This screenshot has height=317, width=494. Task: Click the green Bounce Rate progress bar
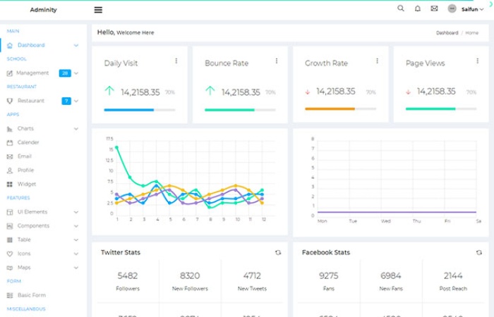(x=229, y=110)
